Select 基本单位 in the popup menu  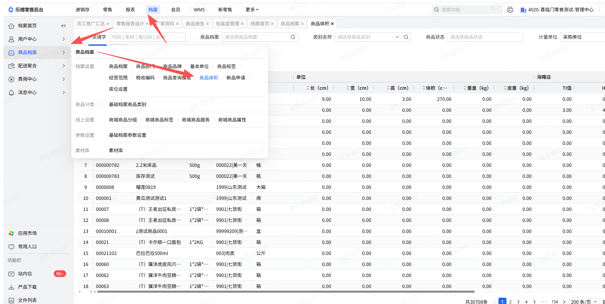(x=199, y=66)
